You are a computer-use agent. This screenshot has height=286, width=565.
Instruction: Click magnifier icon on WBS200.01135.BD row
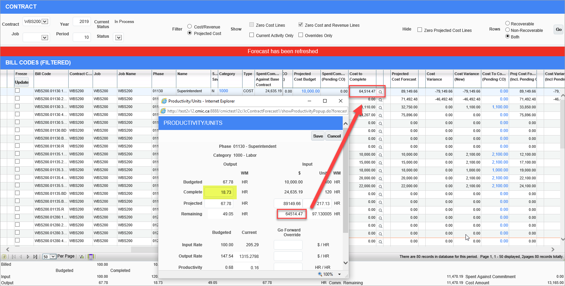point(380,194)
